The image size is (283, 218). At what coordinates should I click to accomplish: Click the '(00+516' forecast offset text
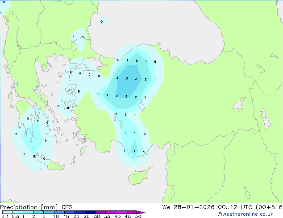click(269, 207)
